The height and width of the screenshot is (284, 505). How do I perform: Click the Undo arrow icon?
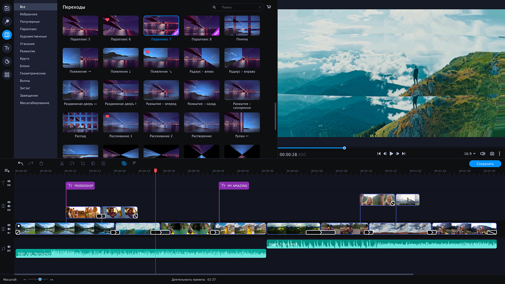click(21, 163)
